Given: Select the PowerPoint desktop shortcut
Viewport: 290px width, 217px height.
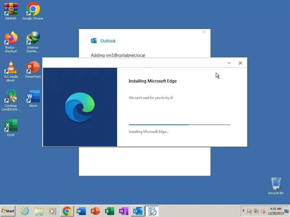Looking at the screenshot, I should coord(33,70).
